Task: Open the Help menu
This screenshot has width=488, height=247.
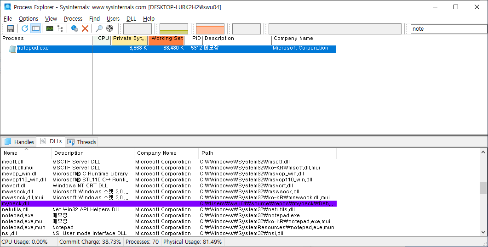Action: (x=149, y=19)
